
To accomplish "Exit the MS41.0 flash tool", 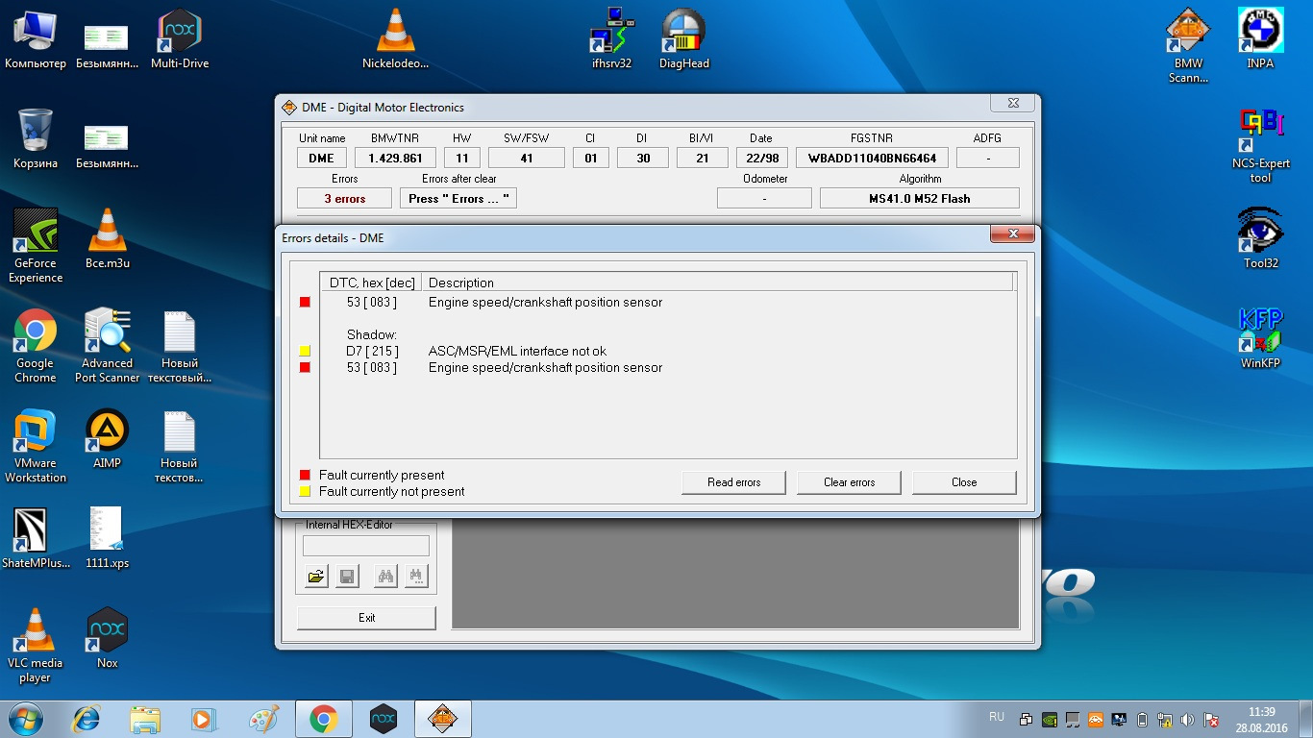I will [365, 618].
